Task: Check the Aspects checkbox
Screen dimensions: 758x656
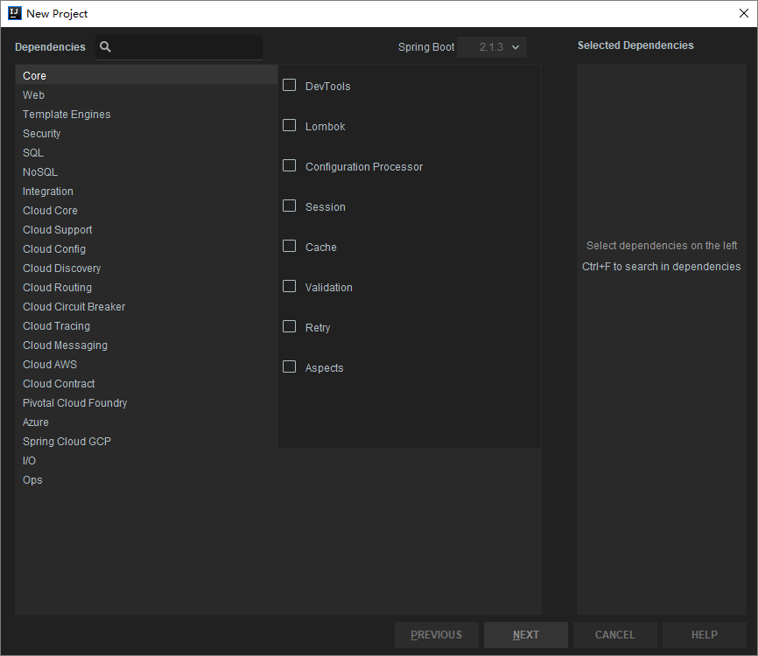Action: tap(289, 366)
